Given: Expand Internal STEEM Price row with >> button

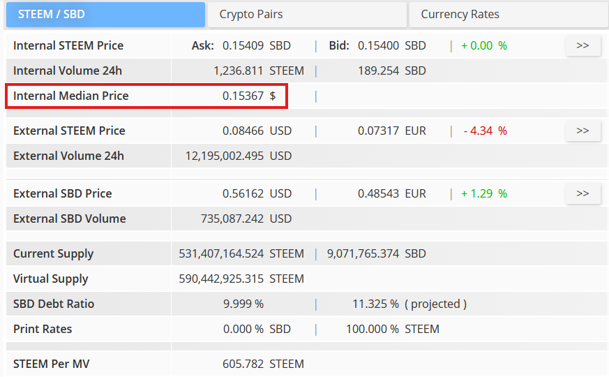Looking at the screenshot, I should [582, 46].
